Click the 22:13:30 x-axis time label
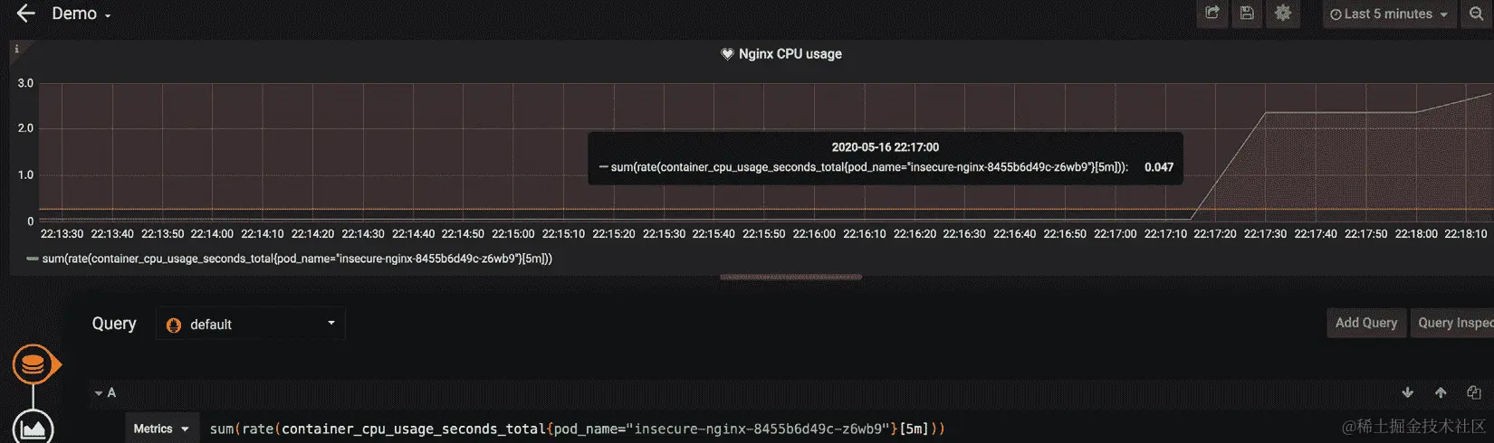The height and width of the screenshot is (443, 1494). tap(62, 234)
